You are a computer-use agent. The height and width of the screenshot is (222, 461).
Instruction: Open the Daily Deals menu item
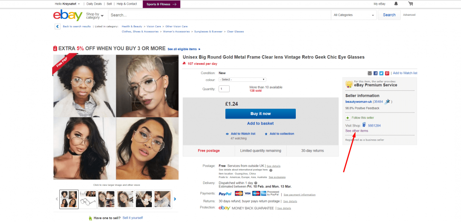[94, 4]
